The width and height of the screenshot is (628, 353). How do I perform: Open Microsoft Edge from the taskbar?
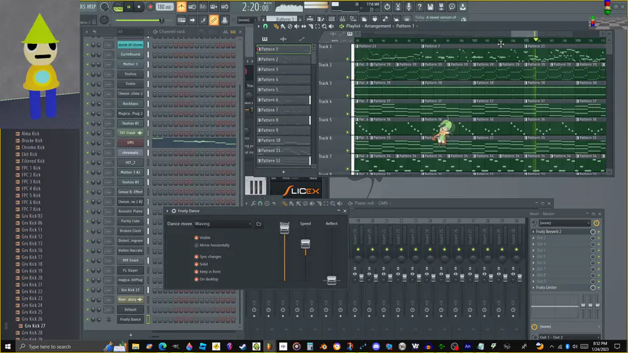point(162,346)
